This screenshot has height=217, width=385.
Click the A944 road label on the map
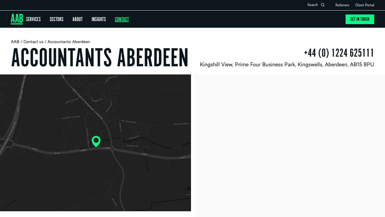coord(107,148)
